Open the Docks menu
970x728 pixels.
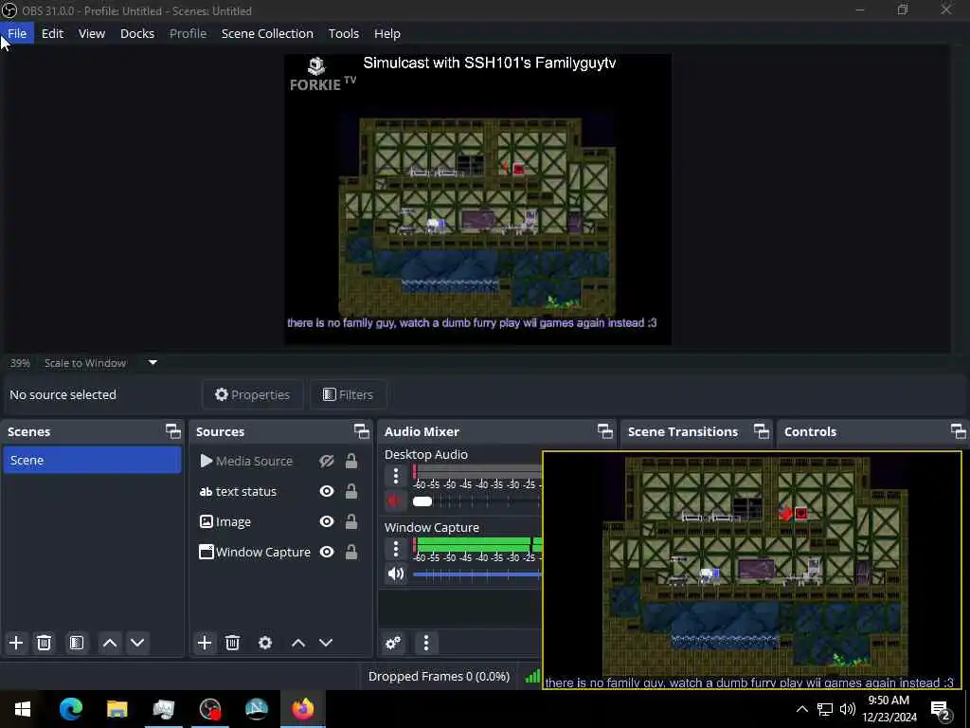coord(136,33)
